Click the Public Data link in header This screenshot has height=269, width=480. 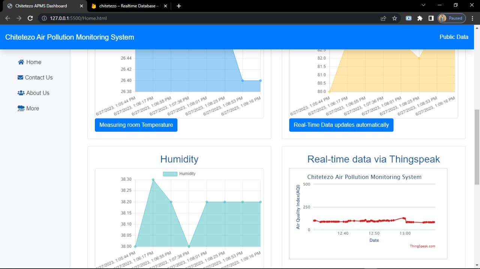pyautogui.click(x=454, y=37)
